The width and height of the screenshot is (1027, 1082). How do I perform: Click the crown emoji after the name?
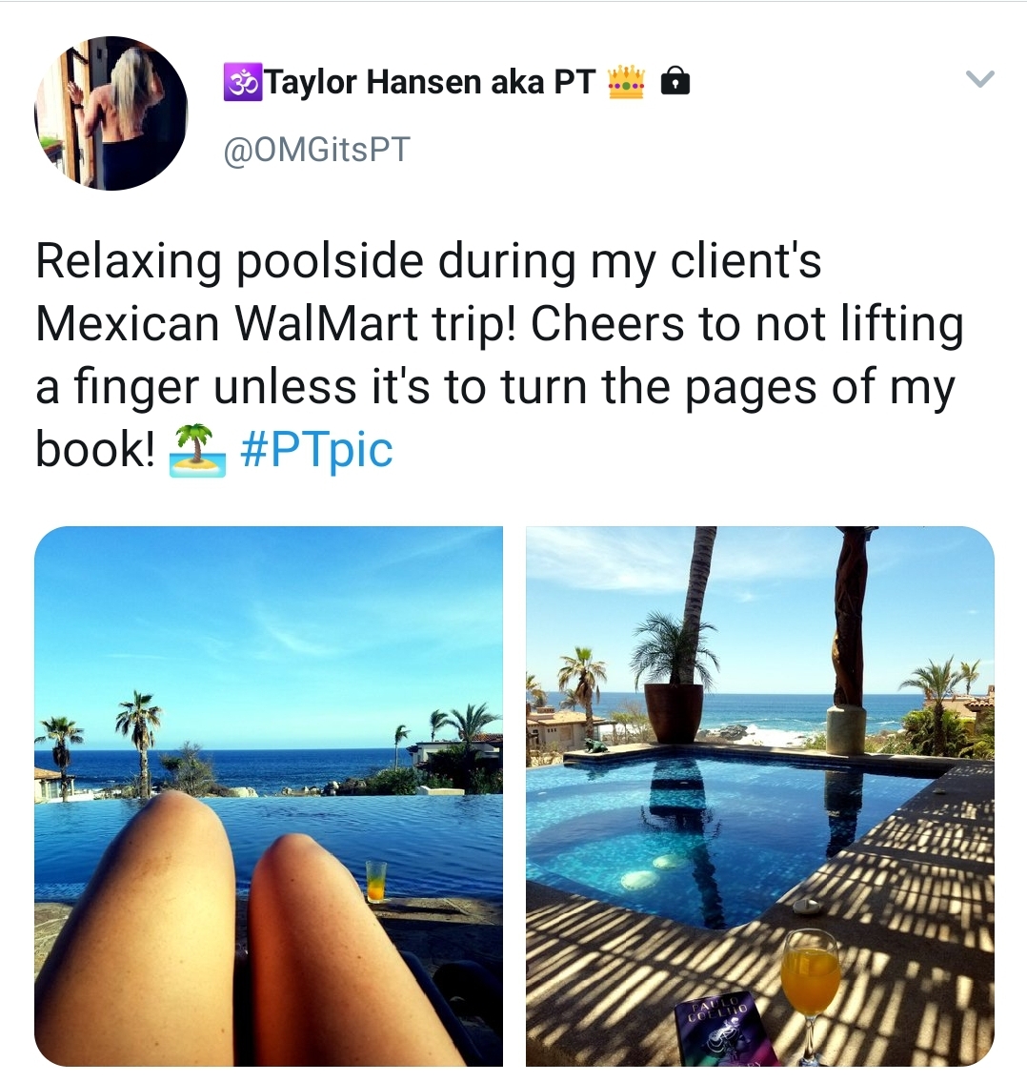[x=626, y=83]
